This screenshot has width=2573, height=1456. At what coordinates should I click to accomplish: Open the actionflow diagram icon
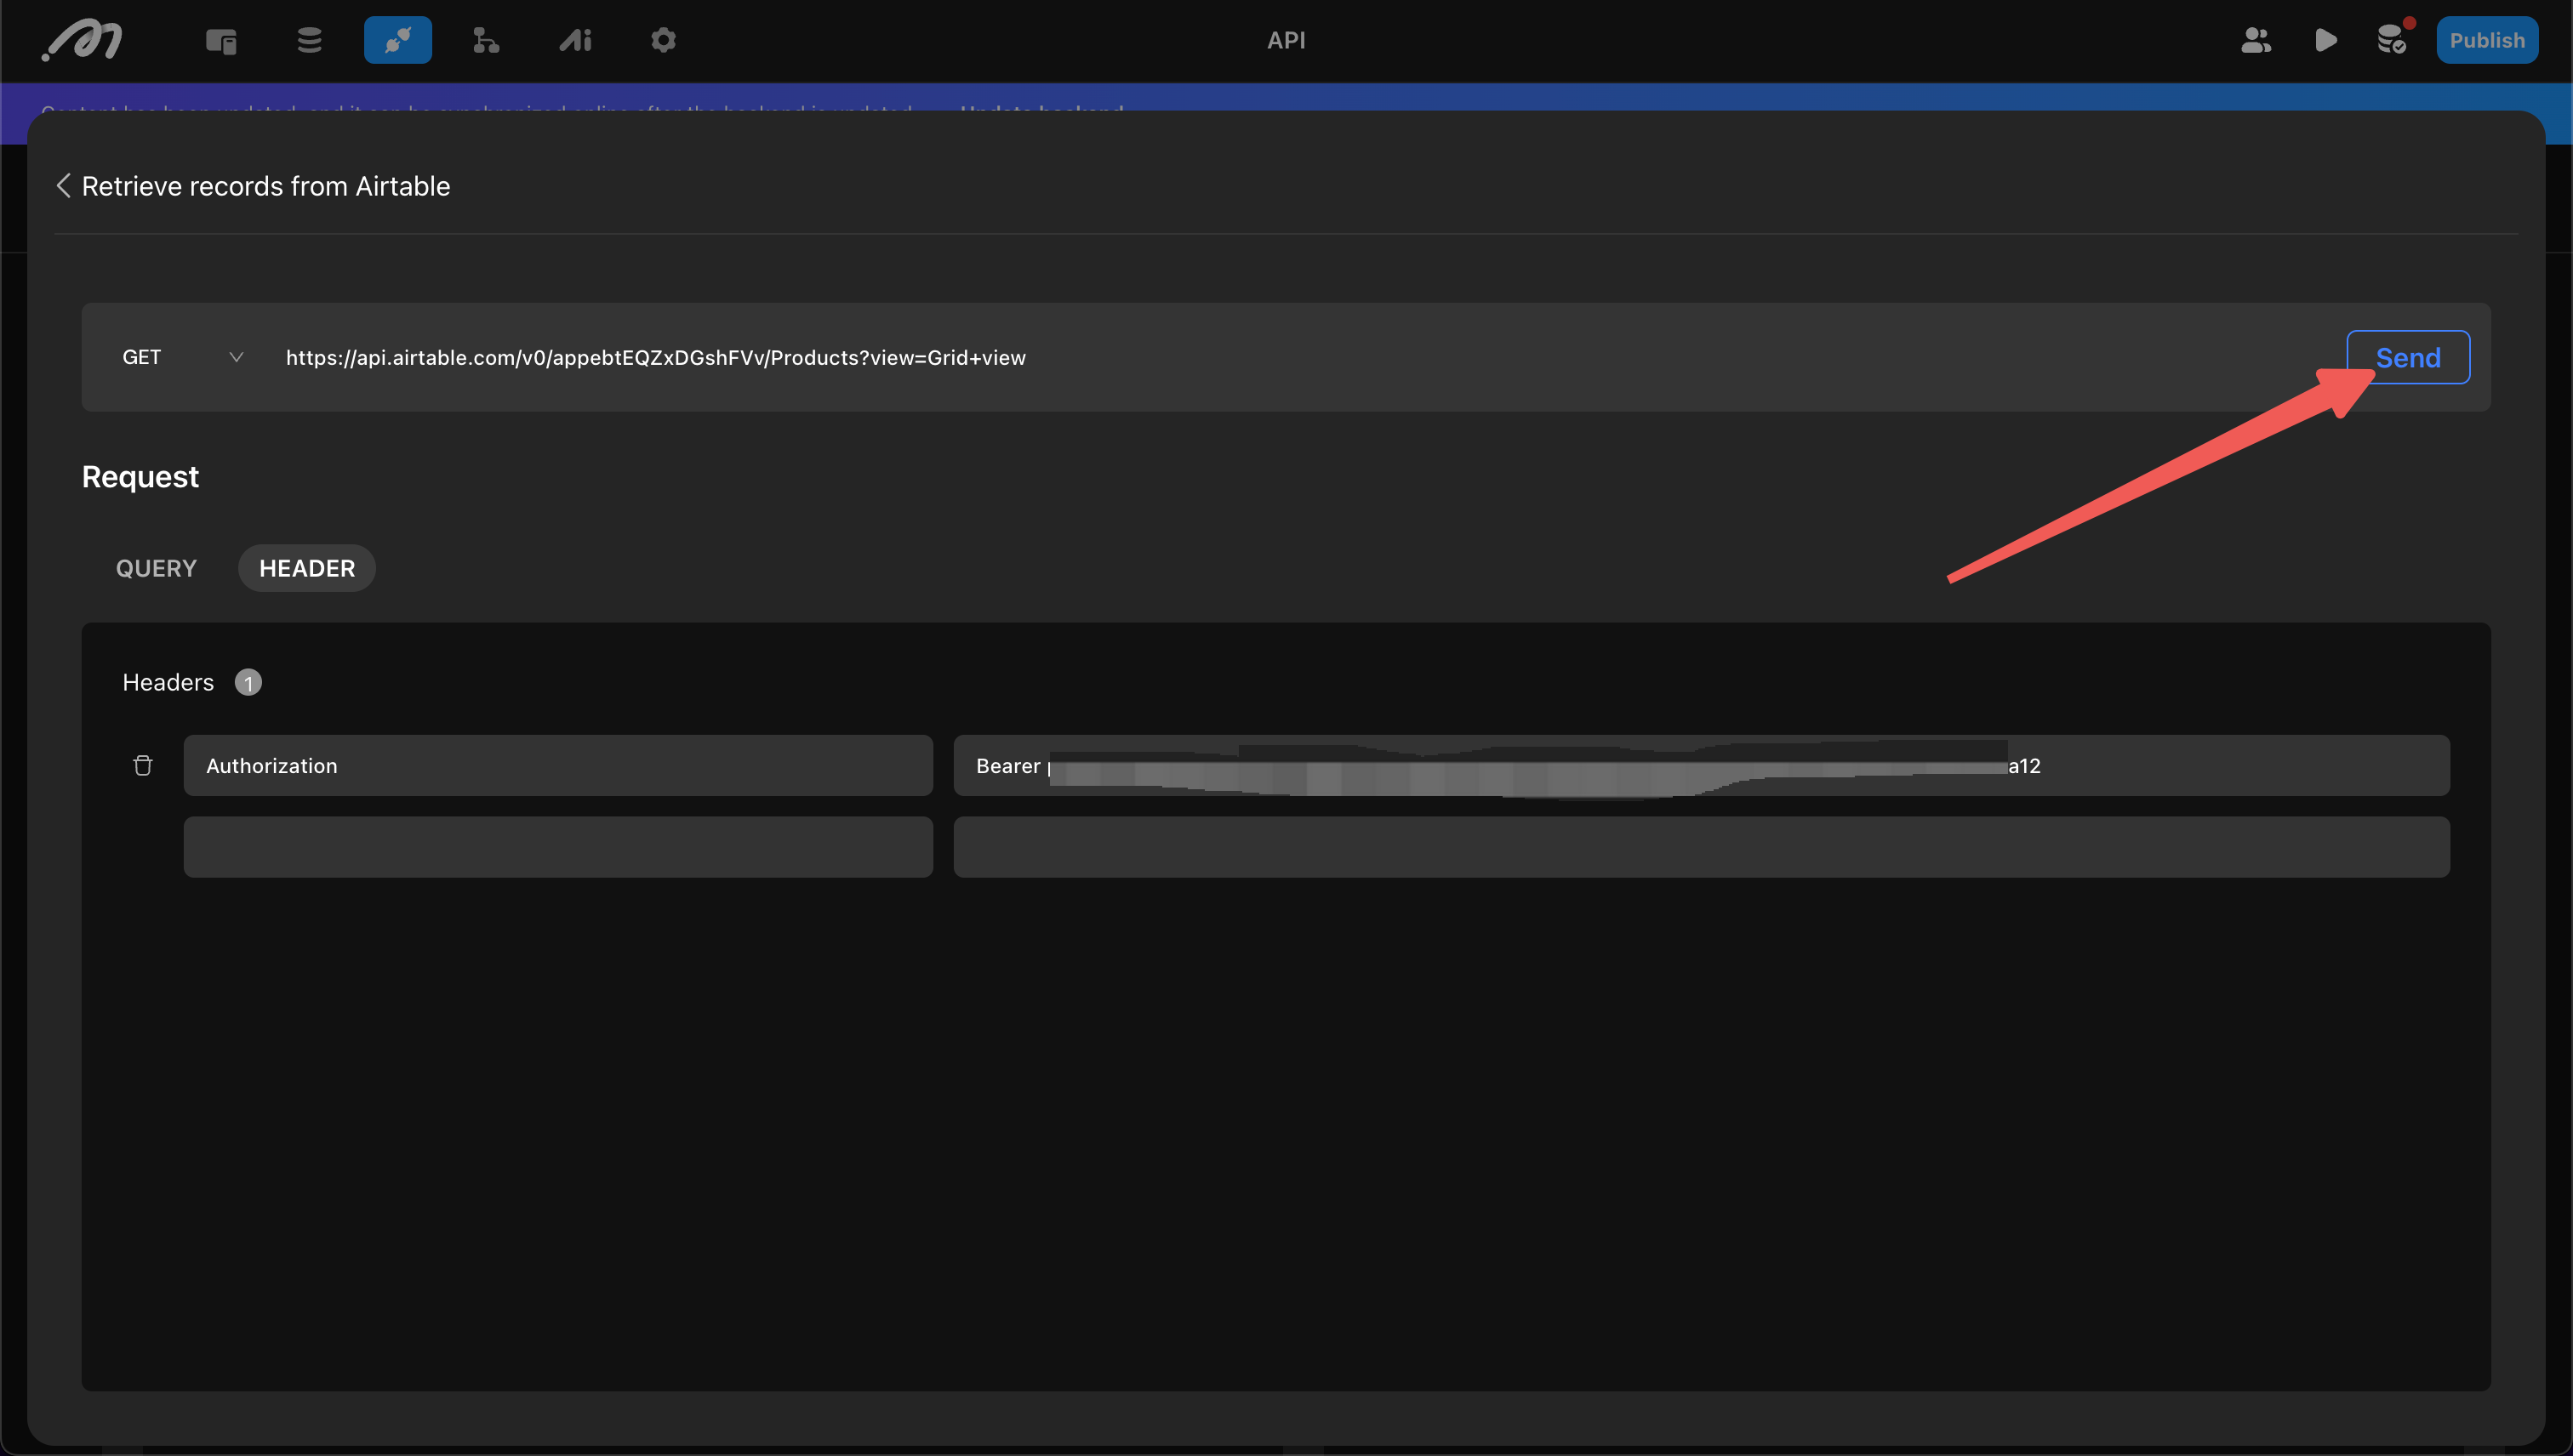485,40
